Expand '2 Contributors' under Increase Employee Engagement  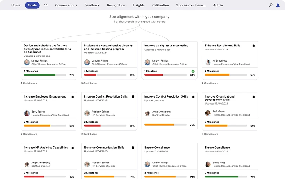pos(29,134)
